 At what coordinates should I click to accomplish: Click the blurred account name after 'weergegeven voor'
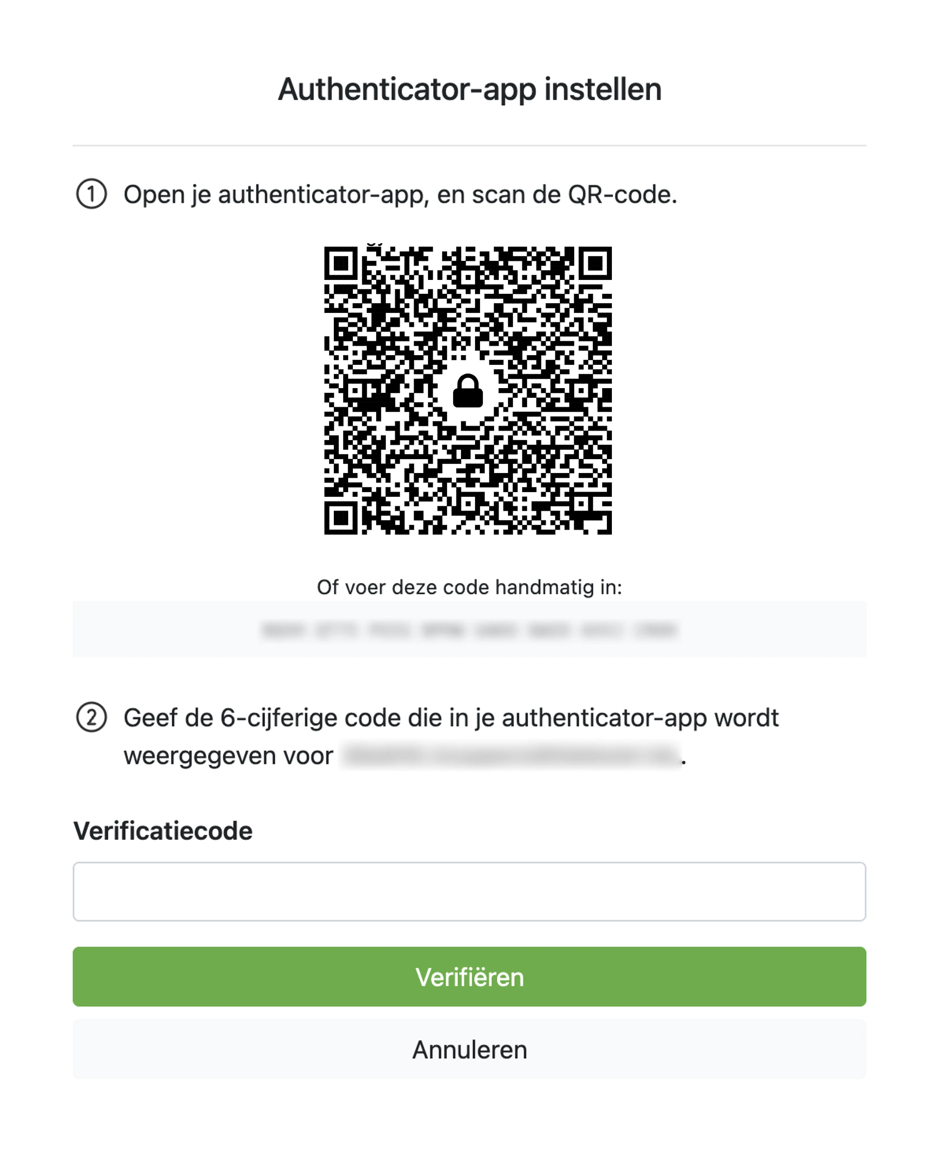tap(511, 755)
